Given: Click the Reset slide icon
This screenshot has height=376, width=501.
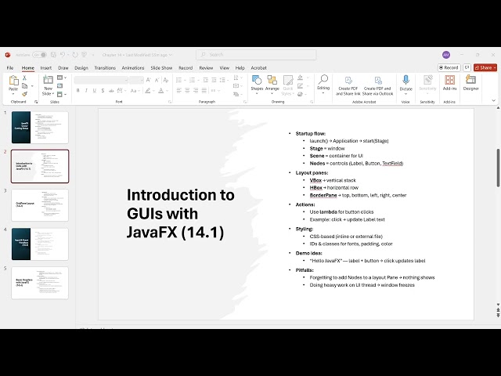Looking at the screenshot, I should (x=59, y=85).
